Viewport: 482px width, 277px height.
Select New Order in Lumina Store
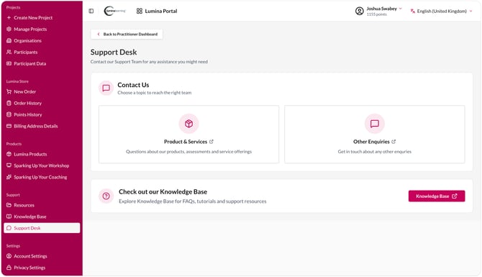pyautogui.click(x=42, y=91)
